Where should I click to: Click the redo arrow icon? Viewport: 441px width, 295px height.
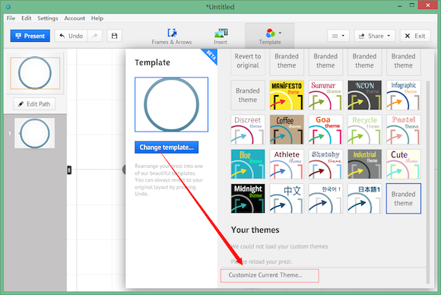(95, 36)
